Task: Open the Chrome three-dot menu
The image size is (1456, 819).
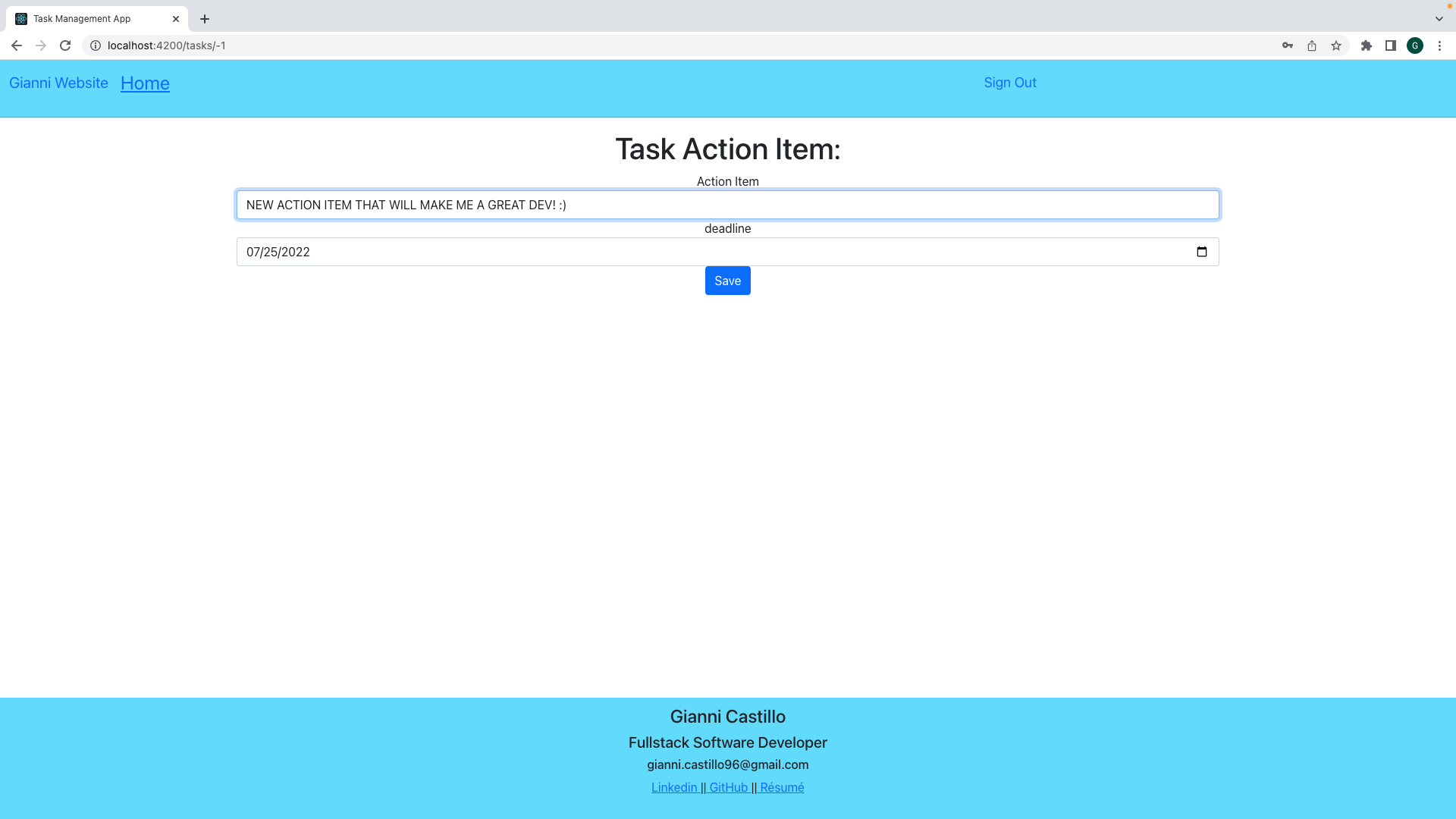Action: pyautogui.click(x=1440, y=45)
